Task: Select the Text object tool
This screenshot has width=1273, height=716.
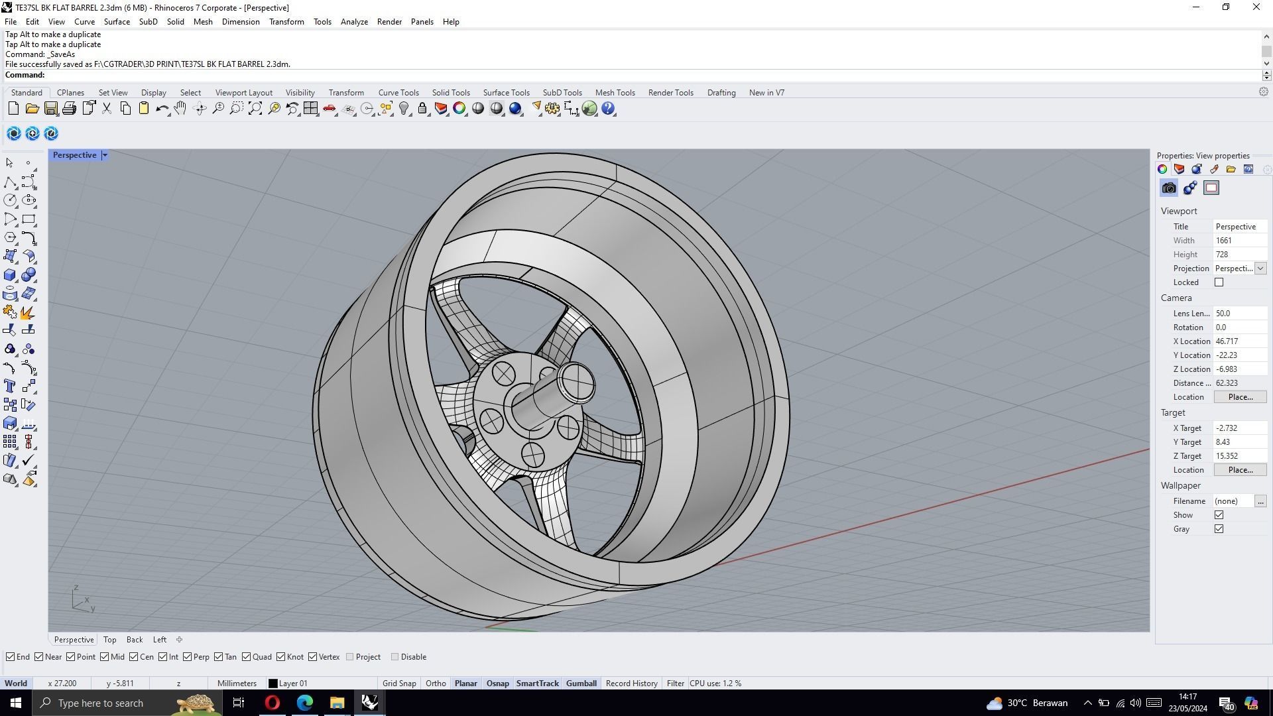Action: [10, 386]
